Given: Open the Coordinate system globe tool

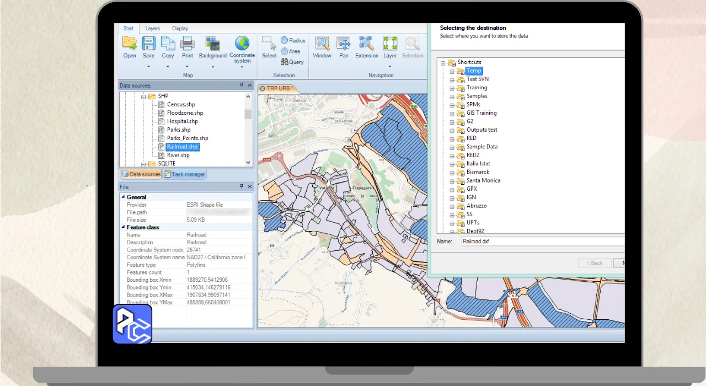Looking at the screenshot, I should pyautogui.click(x=242, y=44).
